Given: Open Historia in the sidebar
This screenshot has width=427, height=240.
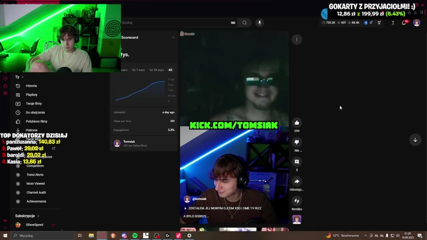Looking at the screenshot, I should point(31,86).
